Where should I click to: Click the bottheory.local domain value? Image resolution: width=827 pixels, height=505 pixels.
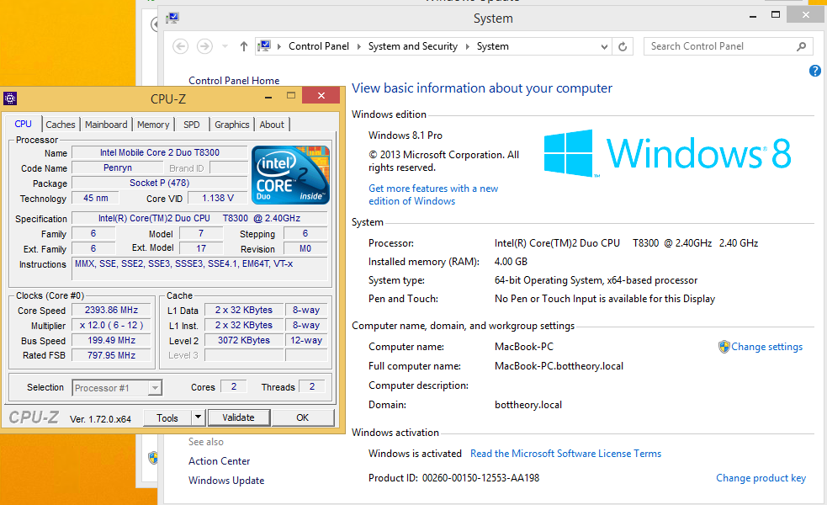pyautogui.click(x=528, y=405)
